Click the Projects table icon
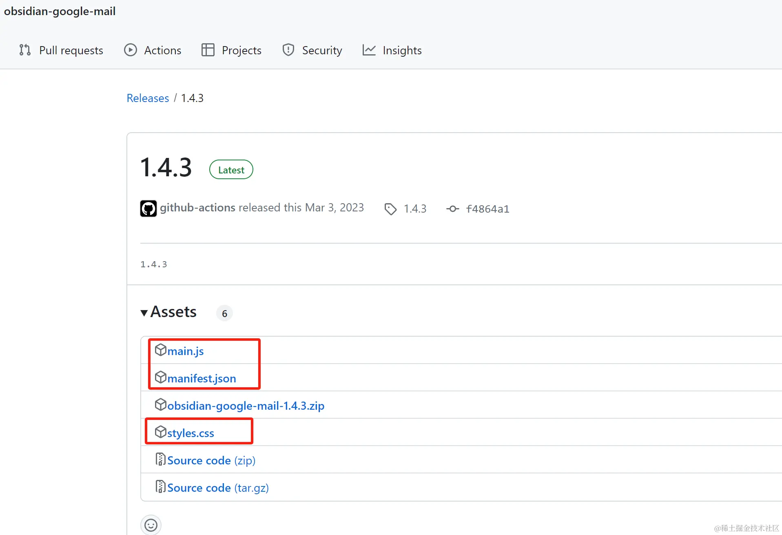This screenshot has width=782, height=535. point(208,50)
